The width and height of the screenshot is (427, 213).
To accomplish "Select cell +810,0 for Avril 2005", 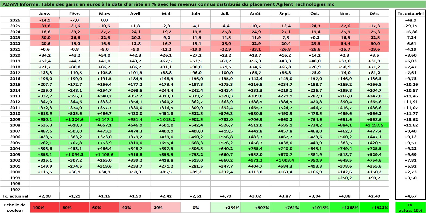I will click(135, 143).
